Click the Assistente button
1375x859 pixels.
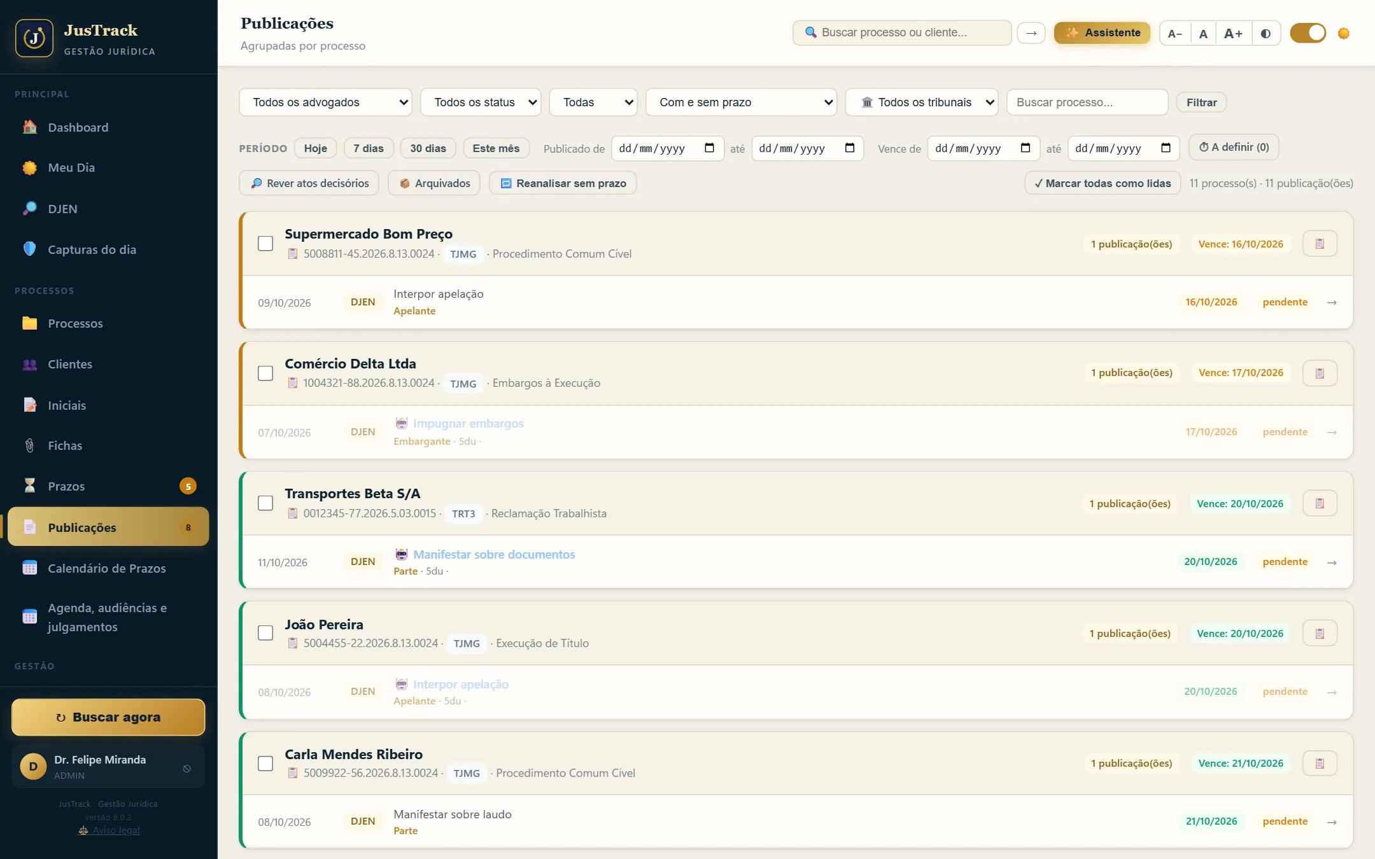[1102, 32]
